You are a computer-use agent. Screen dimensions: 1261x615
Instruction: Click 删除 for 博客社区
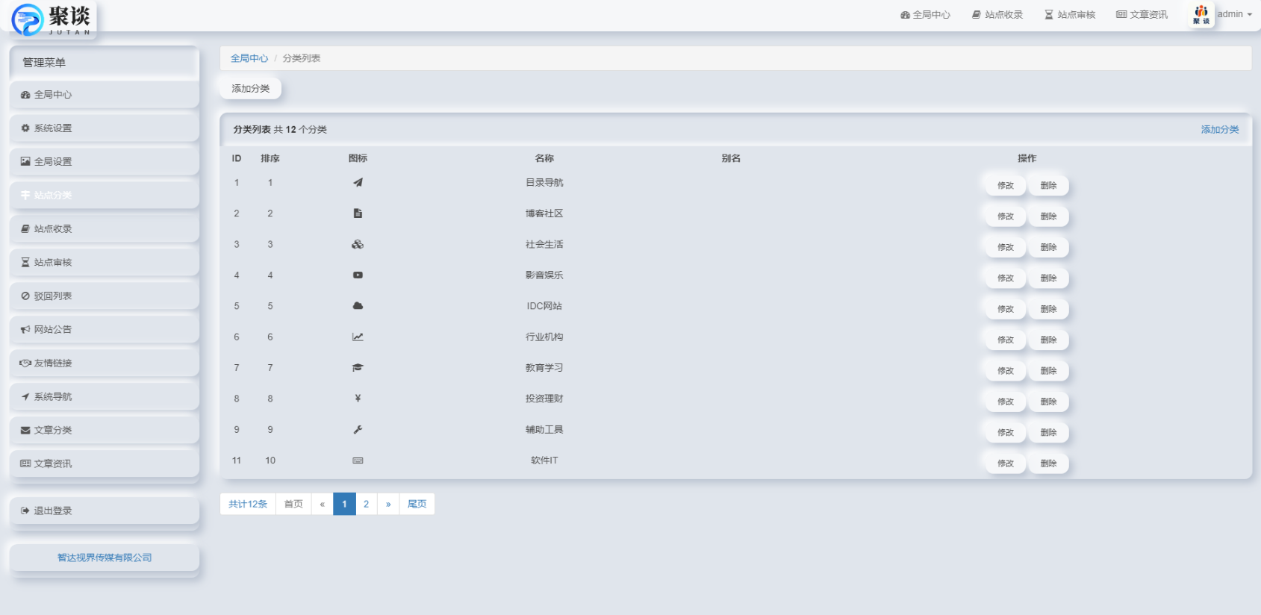tap(1048, 216)
